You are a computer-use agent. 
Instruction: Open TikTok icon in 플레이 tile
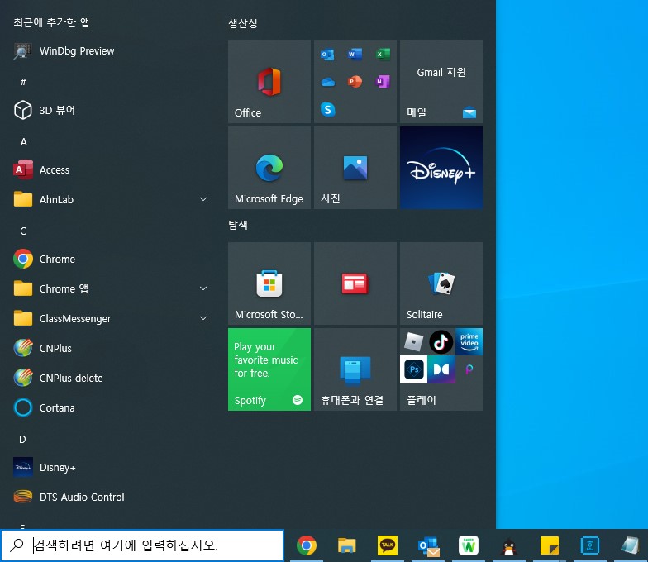pyautogui.click(x=441, y=342)
